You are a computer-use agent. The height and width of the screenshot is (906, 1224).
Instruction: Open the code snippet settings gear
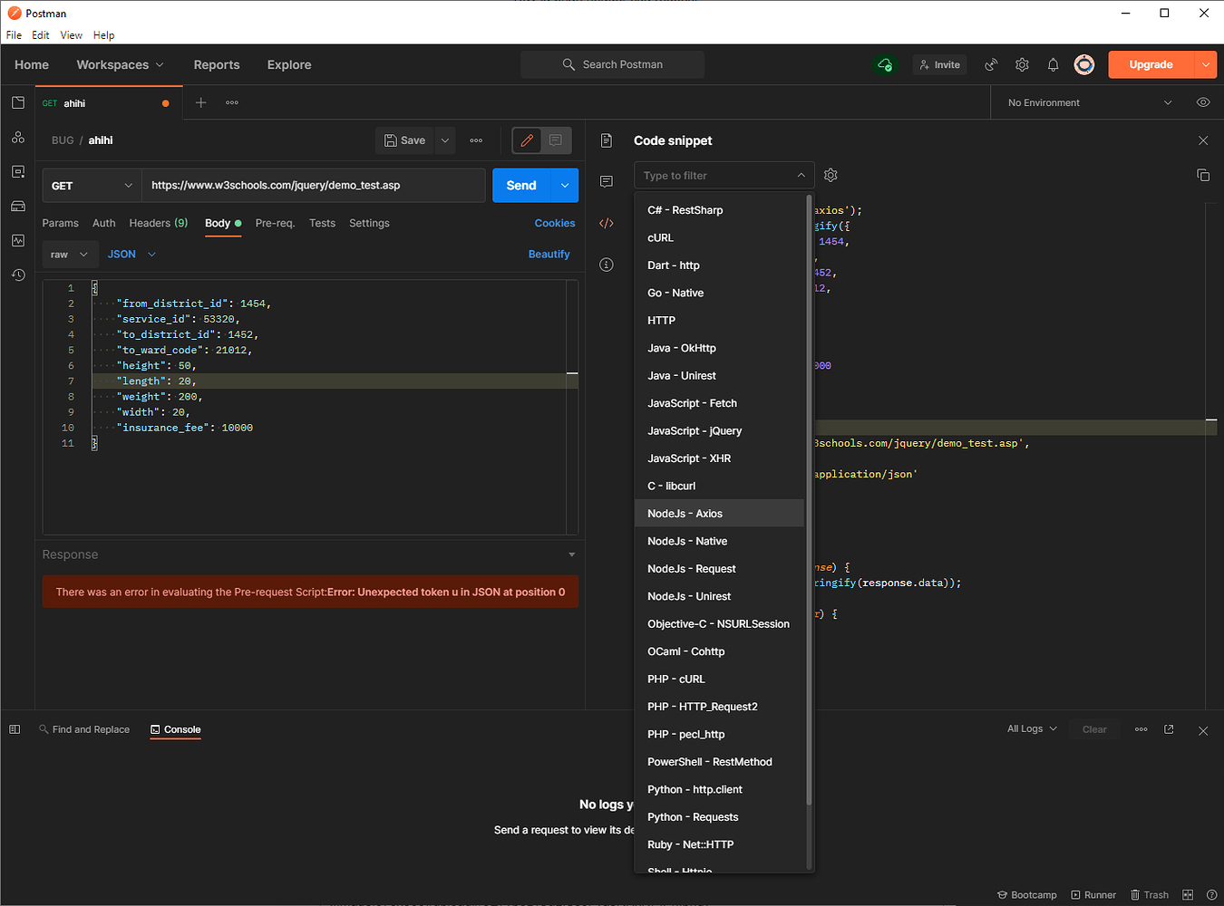pyautogui.click(x=831, y=175)
